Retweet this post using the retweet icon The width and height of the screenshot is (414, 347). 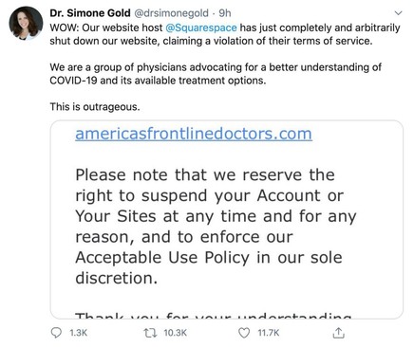point(150,333)
